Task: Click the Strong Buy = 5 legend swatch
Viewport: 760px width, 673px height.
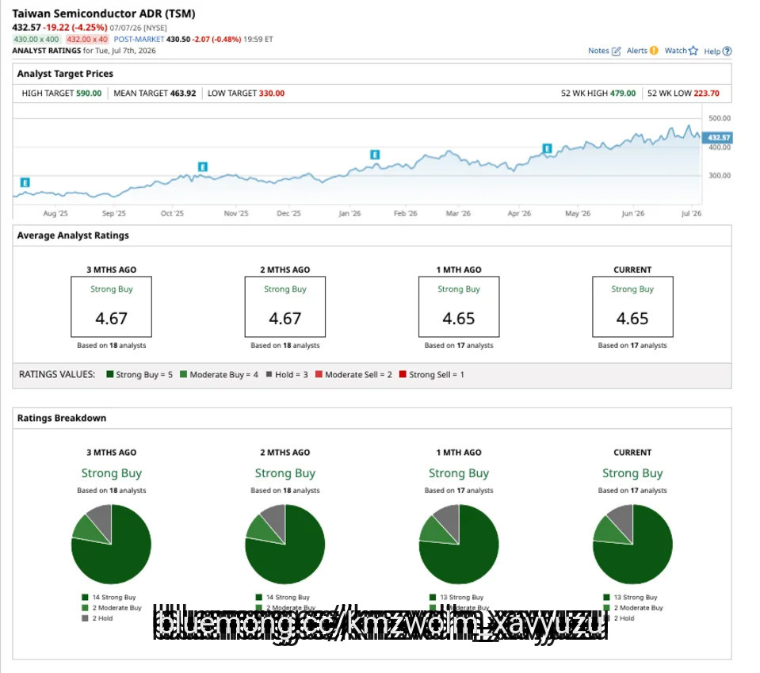Action: (x=110, y=374)
